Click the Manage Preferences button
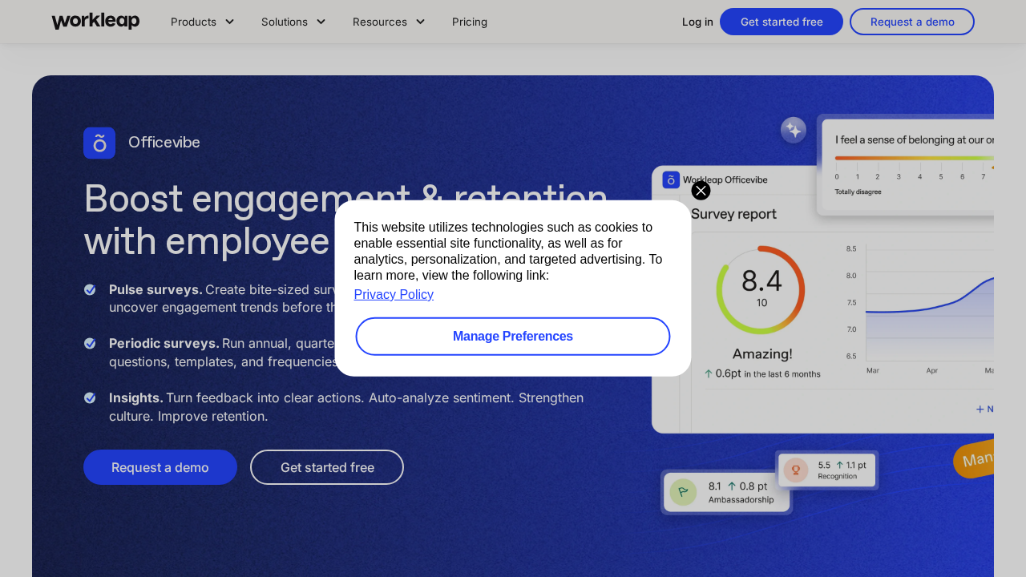1026x577 pixels. [513, 337]
